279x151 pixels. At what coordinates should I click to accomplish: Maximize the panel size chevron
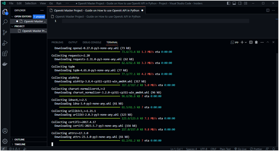267,42
